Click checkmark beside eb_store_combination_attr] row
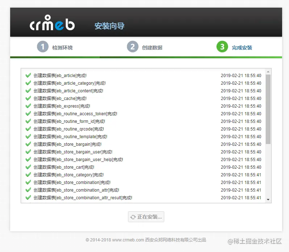 28,190
